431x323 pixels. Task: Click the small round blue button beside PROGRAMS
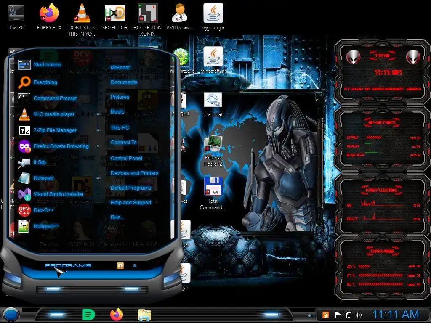(135, 266)
